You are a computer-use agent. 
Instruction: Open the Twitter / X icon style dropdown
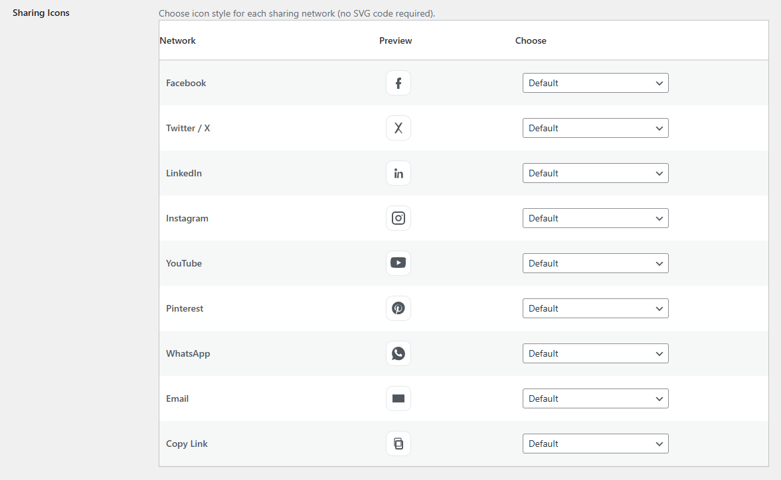click(595, 128)
